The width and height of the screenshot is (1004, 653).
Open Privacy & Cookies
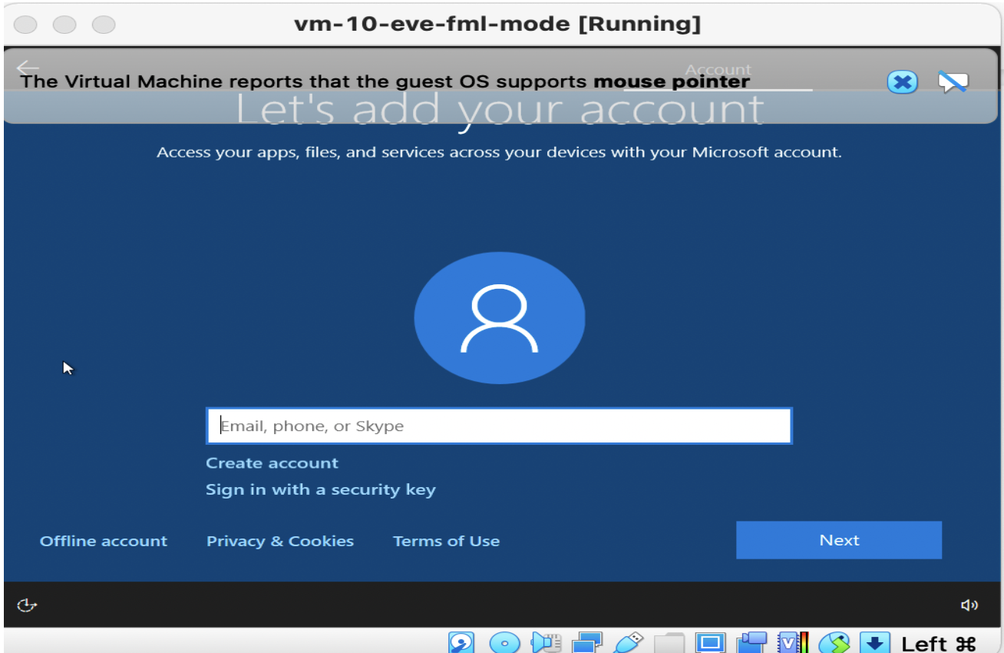tap(279, 541)
